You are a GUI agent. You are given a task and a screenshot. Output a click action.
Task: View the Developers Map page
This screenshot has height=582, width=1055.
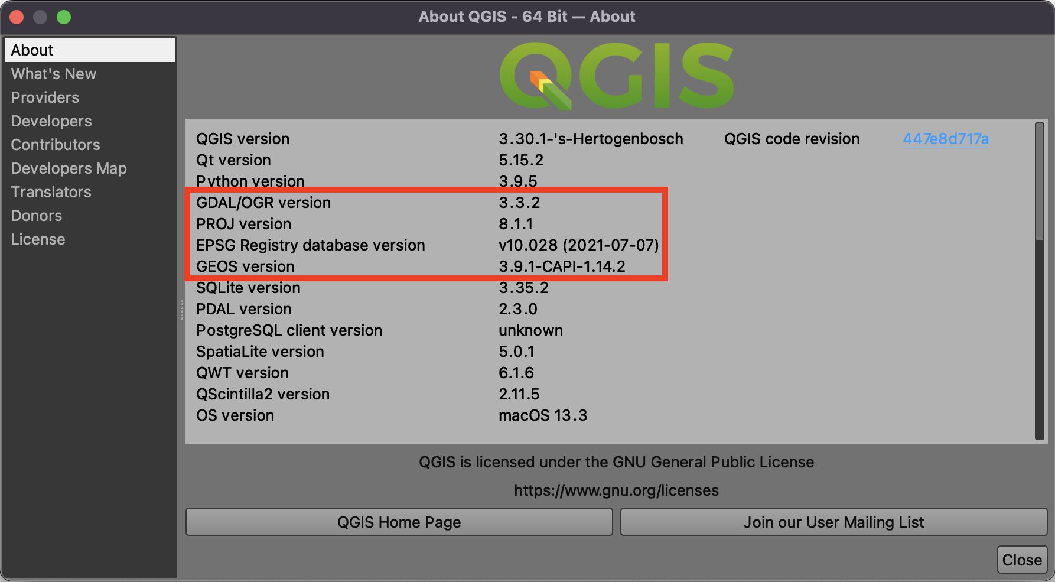tap(69, 168)
